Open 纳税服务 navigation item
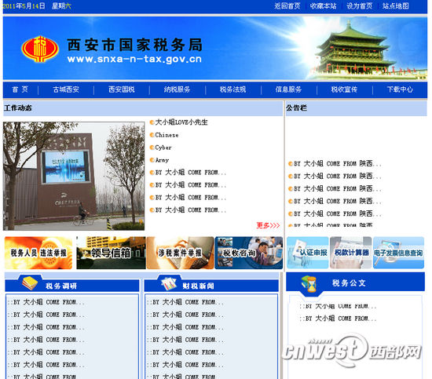 pos(178,89)
